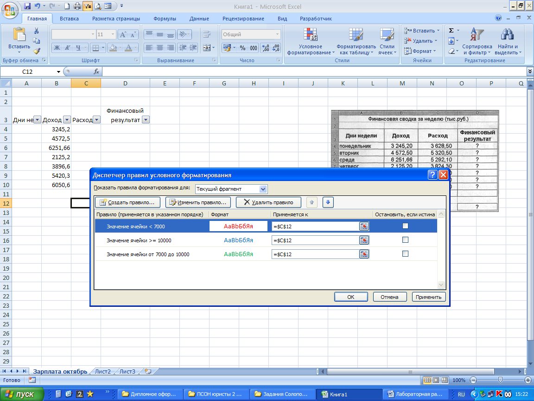Open Conditional Formatting (Условное форматирование)
The width and height of the screenshot is (534, 401).
tap(310, 41)
